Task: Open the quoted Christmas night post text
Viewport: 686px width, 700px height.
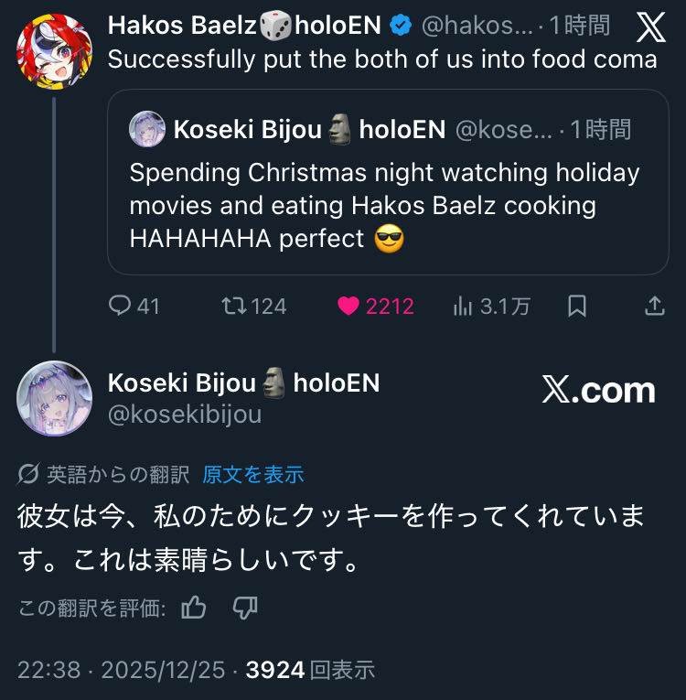Action: pos(384,206)
